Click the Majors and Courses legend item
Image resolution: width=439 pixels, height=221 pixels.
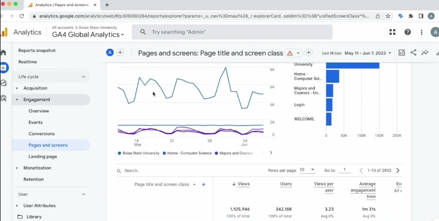coord(234,153)
